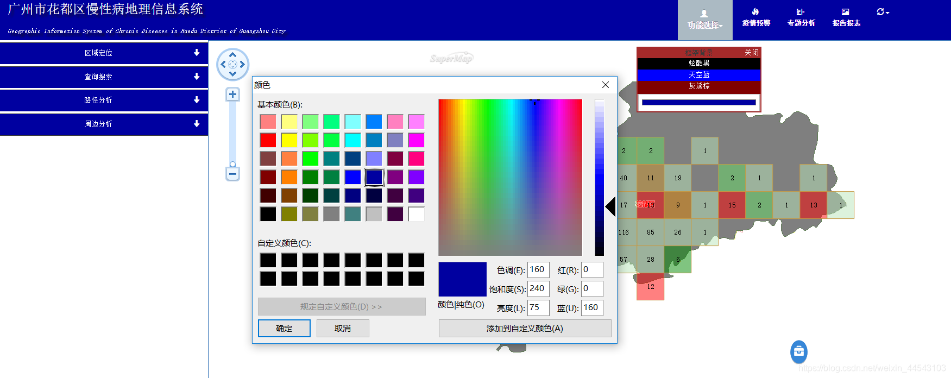Image resolution: width=951 pixels, height=378 pixels.
Task: Zoom in with the plus button
Action: (232, 94)
